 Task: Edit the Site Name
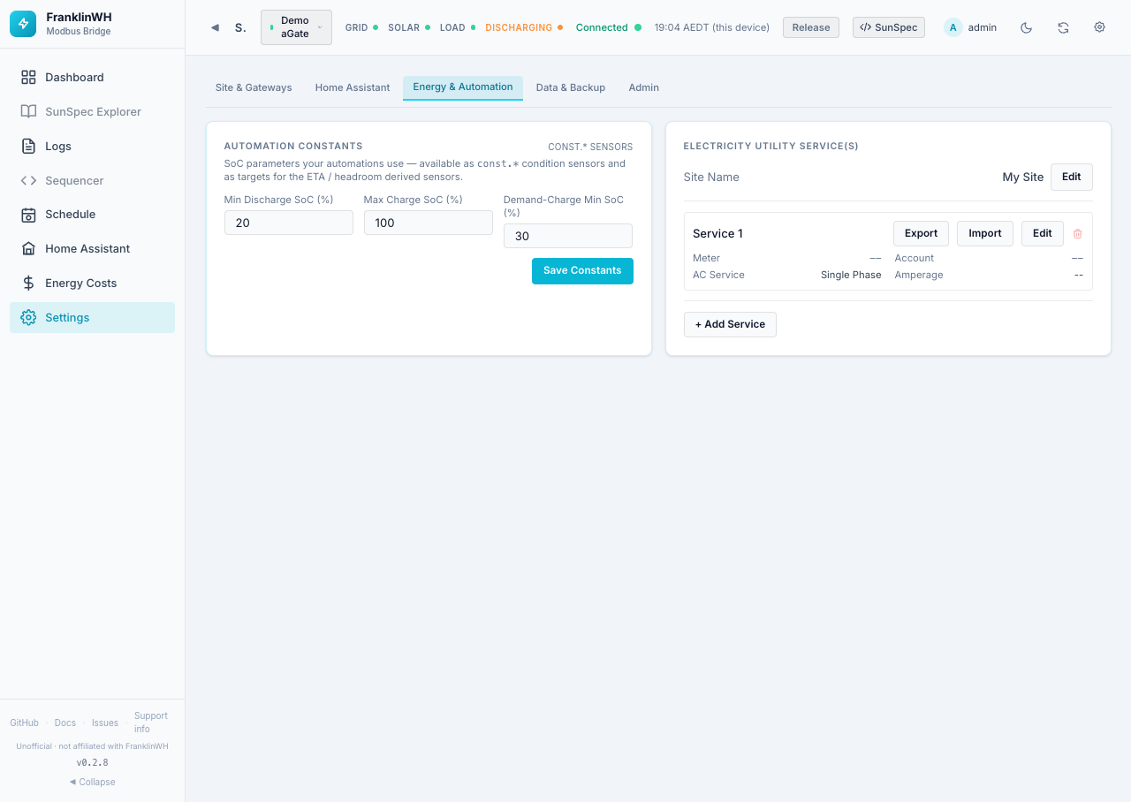(1072, 177)
